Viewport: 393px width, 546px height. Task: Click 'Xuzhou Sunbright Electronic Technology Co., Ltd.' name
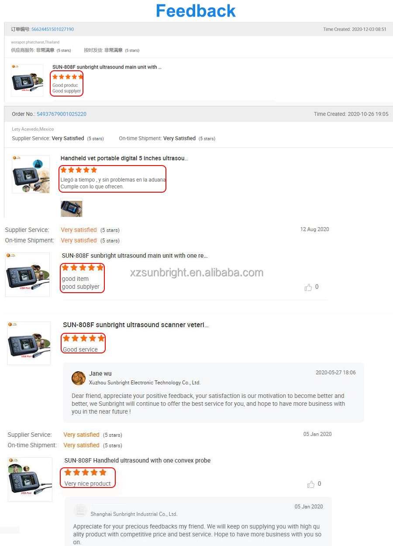(145, 383)
